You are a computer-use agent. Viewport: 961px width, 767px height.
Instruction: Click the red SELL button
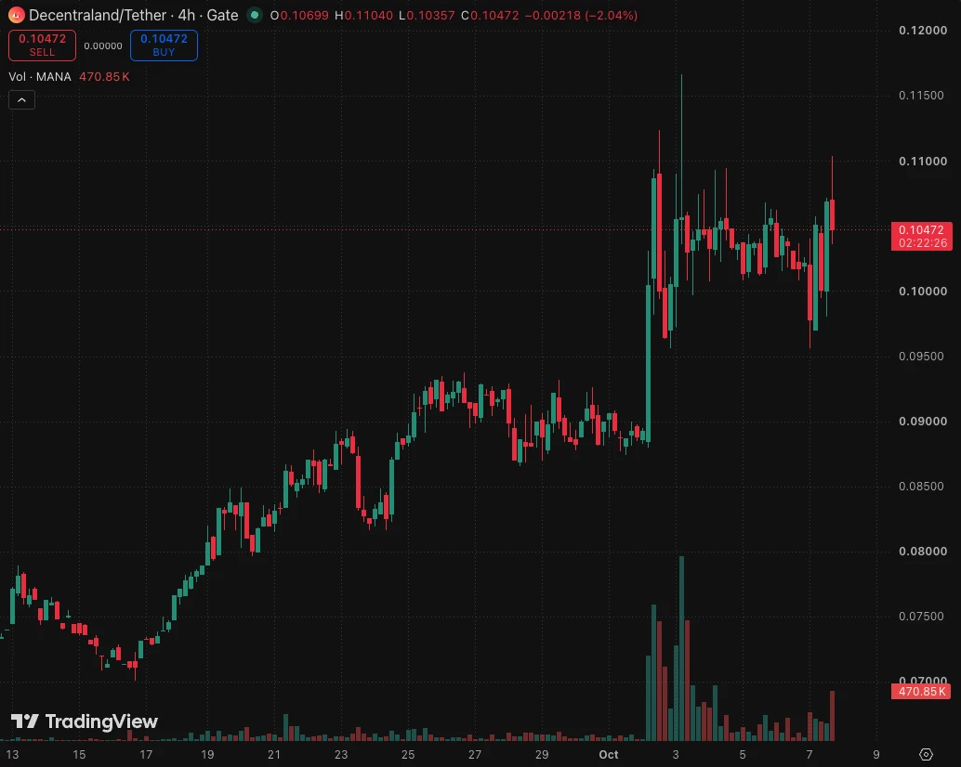pos(43,45)
